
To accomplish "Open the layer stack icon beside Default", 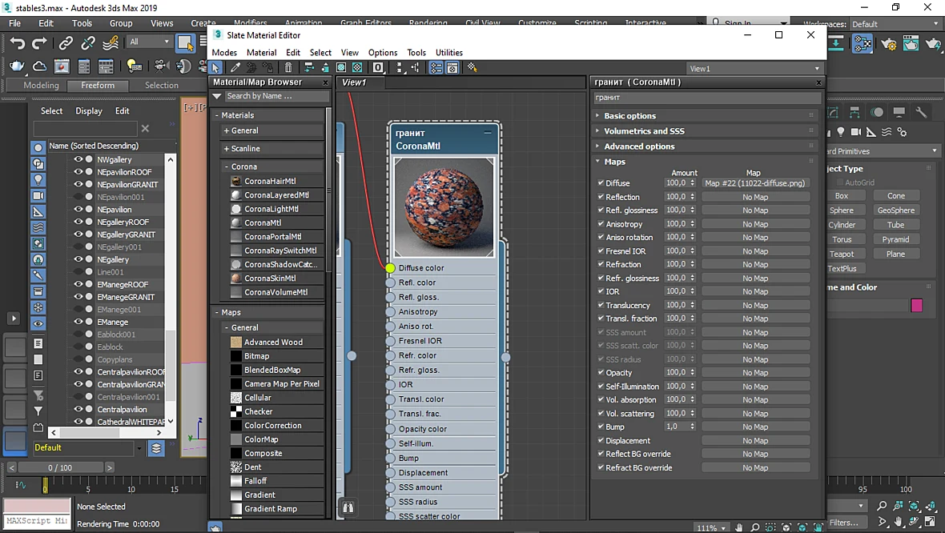I will (x=156, y=448).
